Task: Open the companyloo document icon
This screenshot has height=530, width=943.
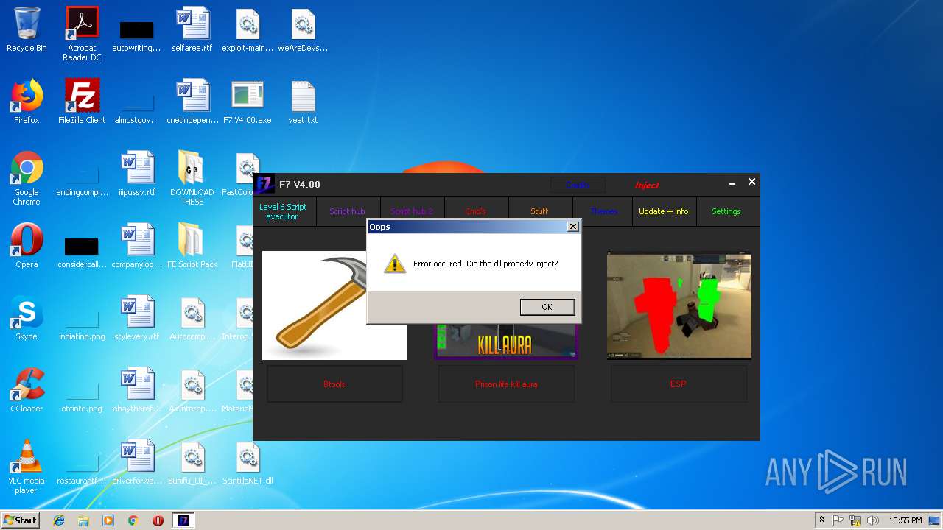Action: (137, 247)
